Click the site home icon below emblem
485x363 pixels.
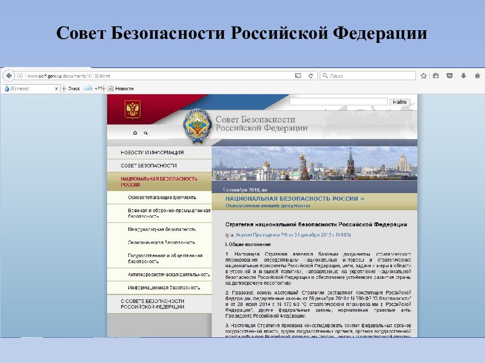tap(135, 133)
